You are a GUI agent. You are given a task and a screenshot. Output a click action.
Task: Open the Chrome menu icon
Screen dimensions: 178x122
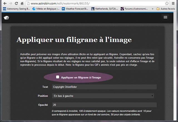173,4
